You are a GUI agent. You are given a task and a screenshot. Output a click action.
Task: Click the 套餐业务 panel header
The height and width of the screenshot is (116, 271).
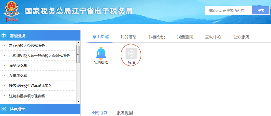40,35
